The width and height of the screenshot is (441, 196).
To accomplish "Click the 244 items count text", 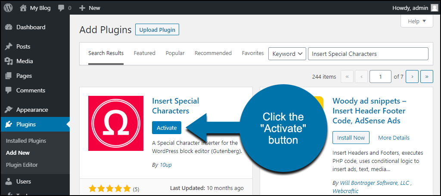I will 324,77.
